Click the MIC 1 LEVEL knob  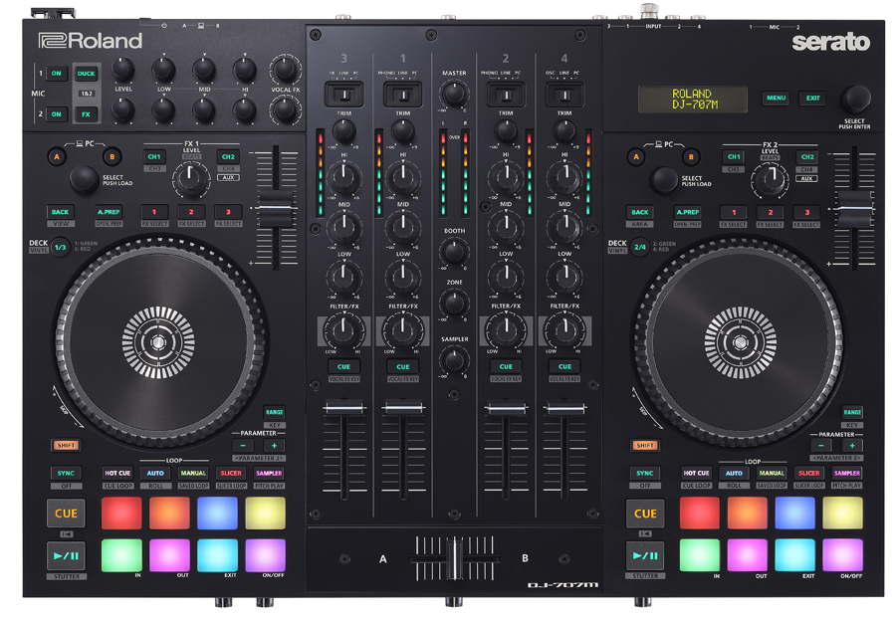point(122,69)
